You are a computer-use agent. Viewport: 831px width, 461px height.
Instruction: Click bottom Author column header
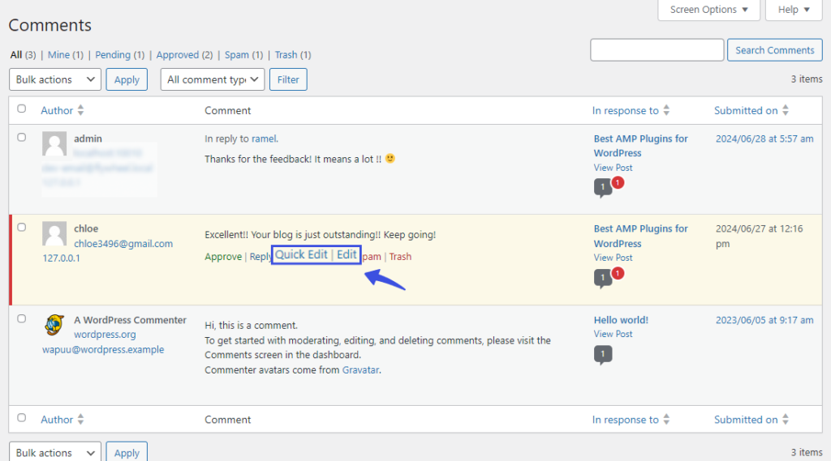(x=57, y=420)
